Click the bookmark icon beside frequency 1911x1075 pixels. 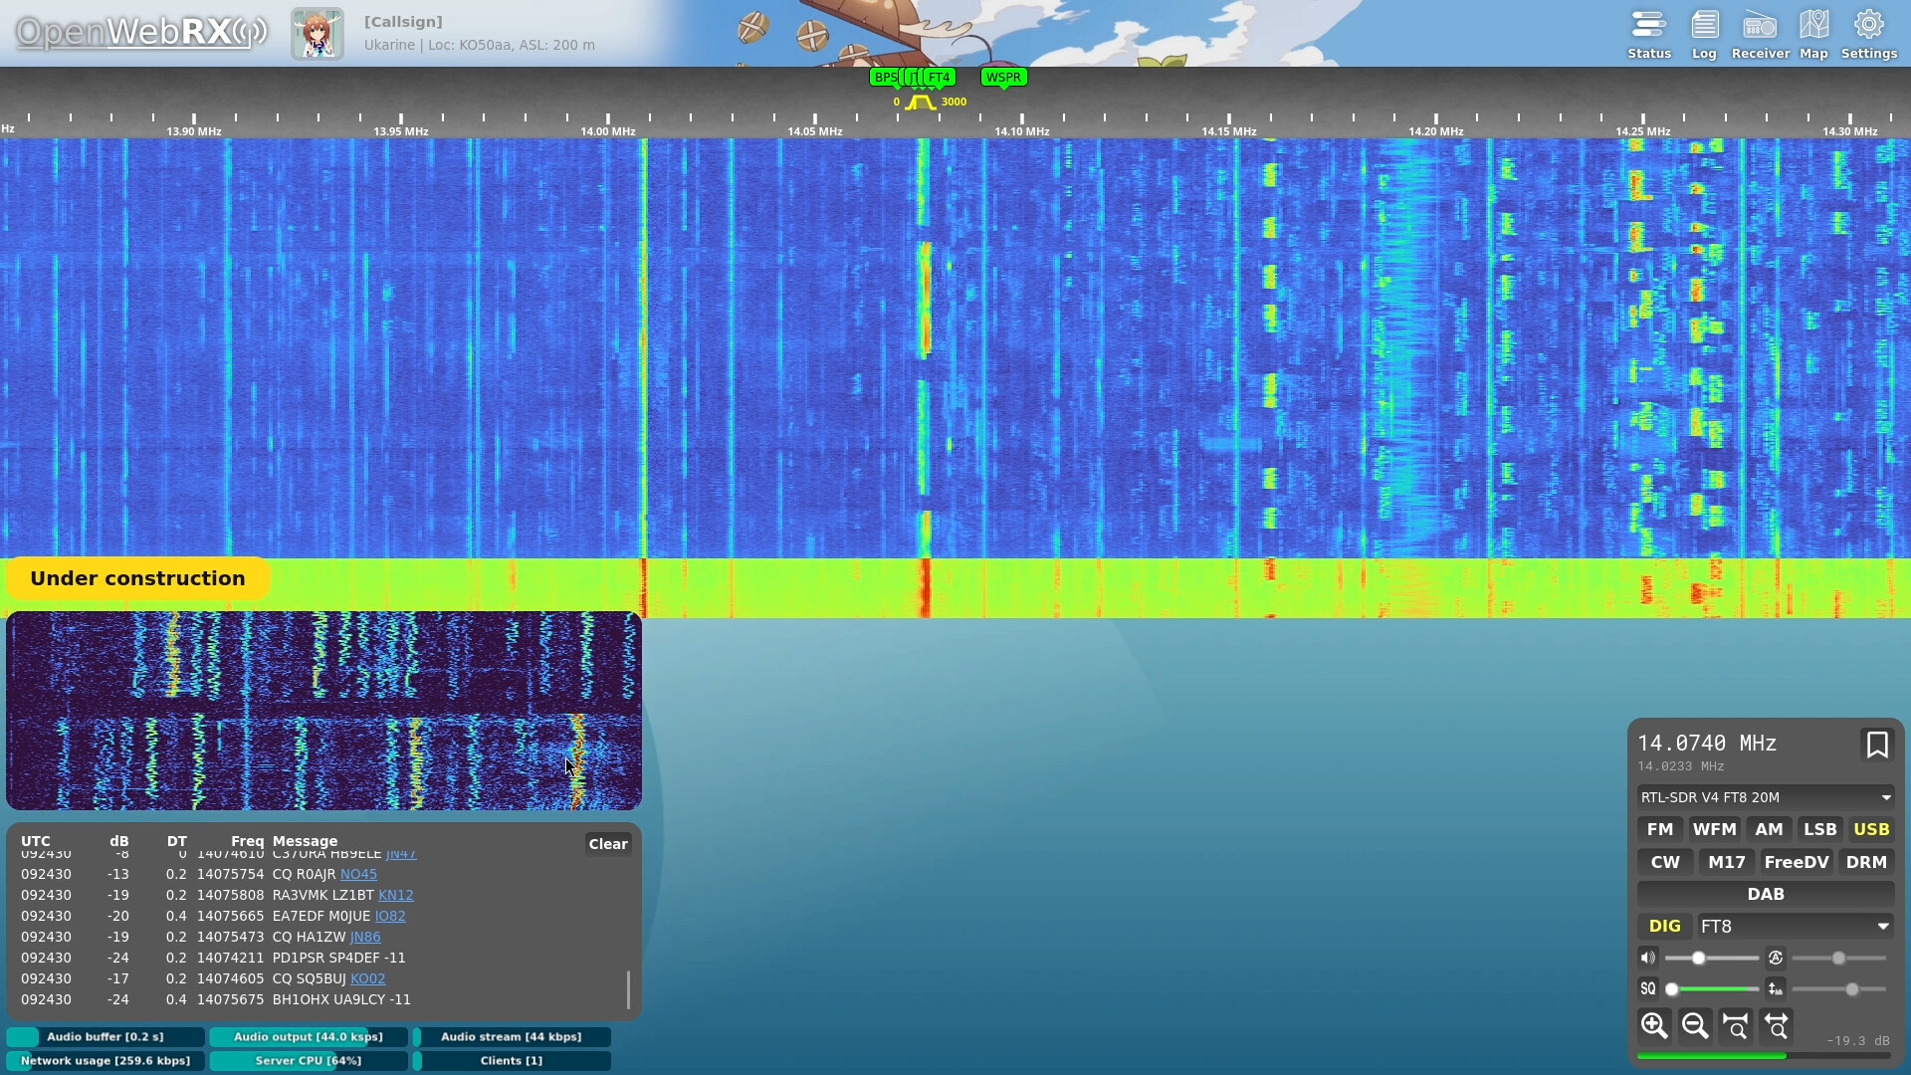[1877, 746]
